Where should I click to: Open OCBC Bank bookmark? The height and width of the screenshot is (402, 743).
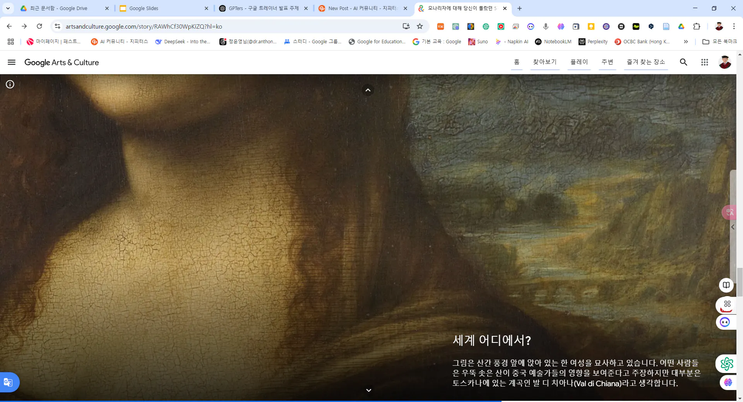click(x=642, y=41)
